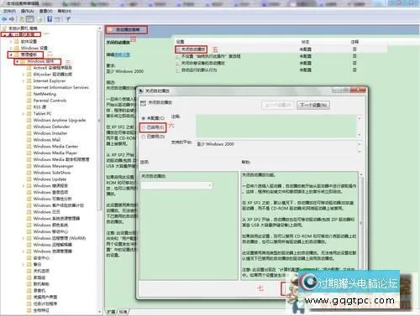Click the help text pane vertical scrollbar
Screen dimensions: 420x316
coord(361,224)
